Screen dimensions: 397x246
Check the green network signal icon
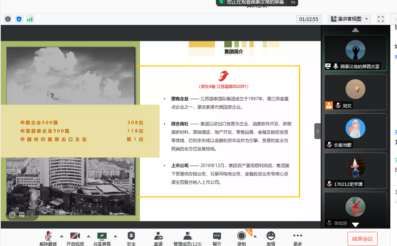(x=30, y=19)
